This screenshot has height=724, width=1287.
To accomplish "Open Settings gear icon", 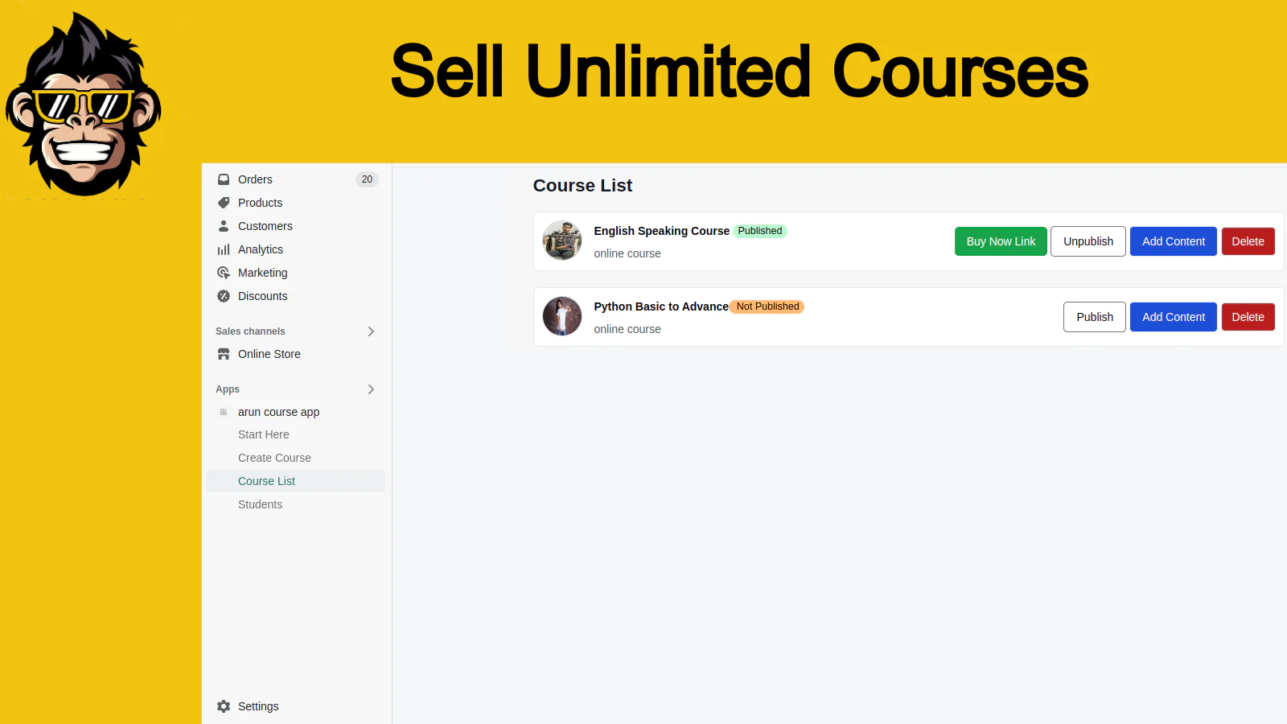I will point(224,706).
